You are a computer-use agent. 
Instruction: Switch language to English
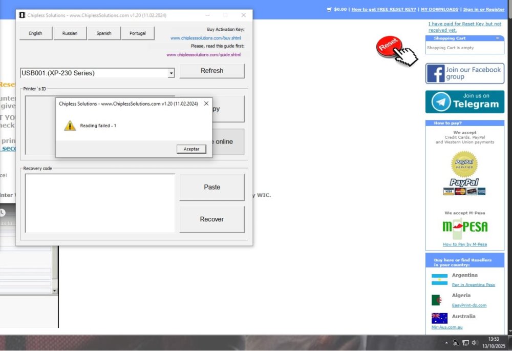coord(35,33)
